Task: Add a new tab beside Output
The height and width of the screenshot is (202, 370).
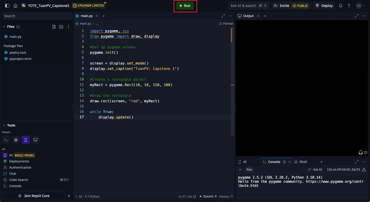Action: (x=265, y=16)
